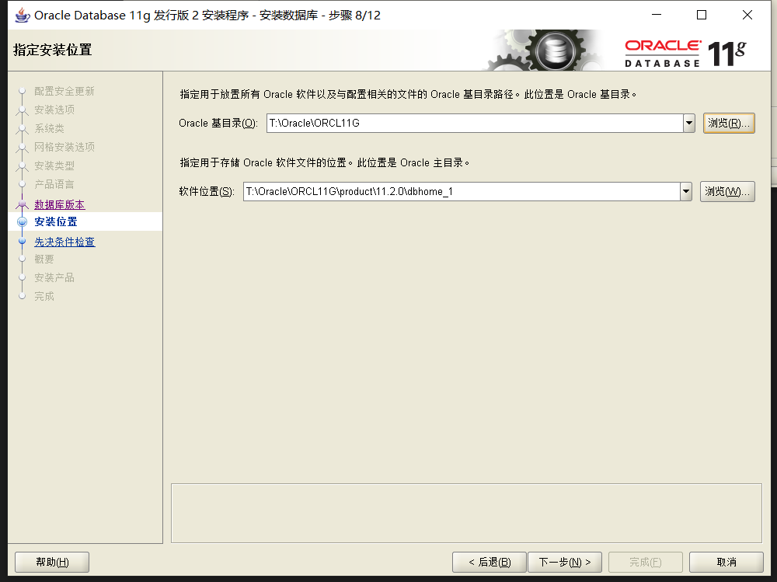Maximize the installer window

point(702,15)
